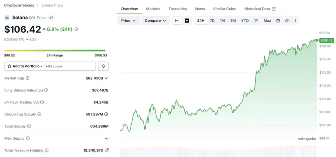Viewport: 336px width, 157px height.
Task: Switch to line chart view icon
Action: click(177, 21)
